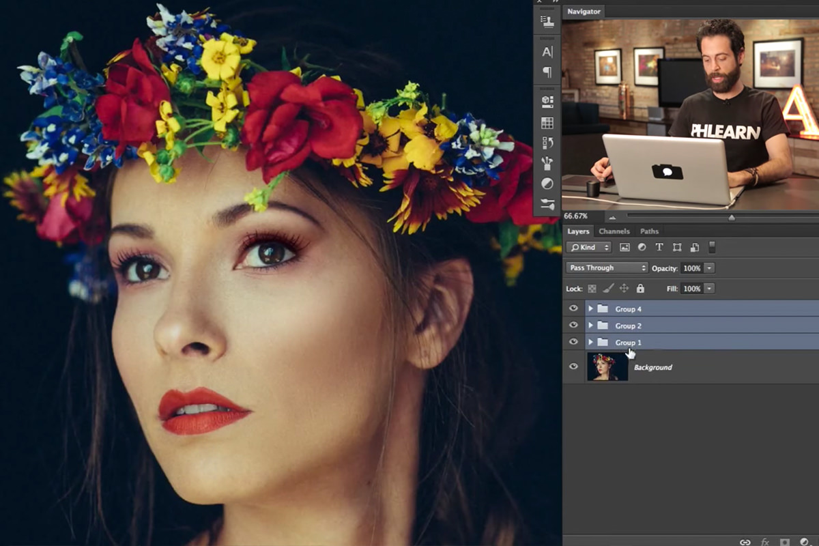Switch to the Paths tab
Viewport: 819px width, 546px height.
[649, 231]
